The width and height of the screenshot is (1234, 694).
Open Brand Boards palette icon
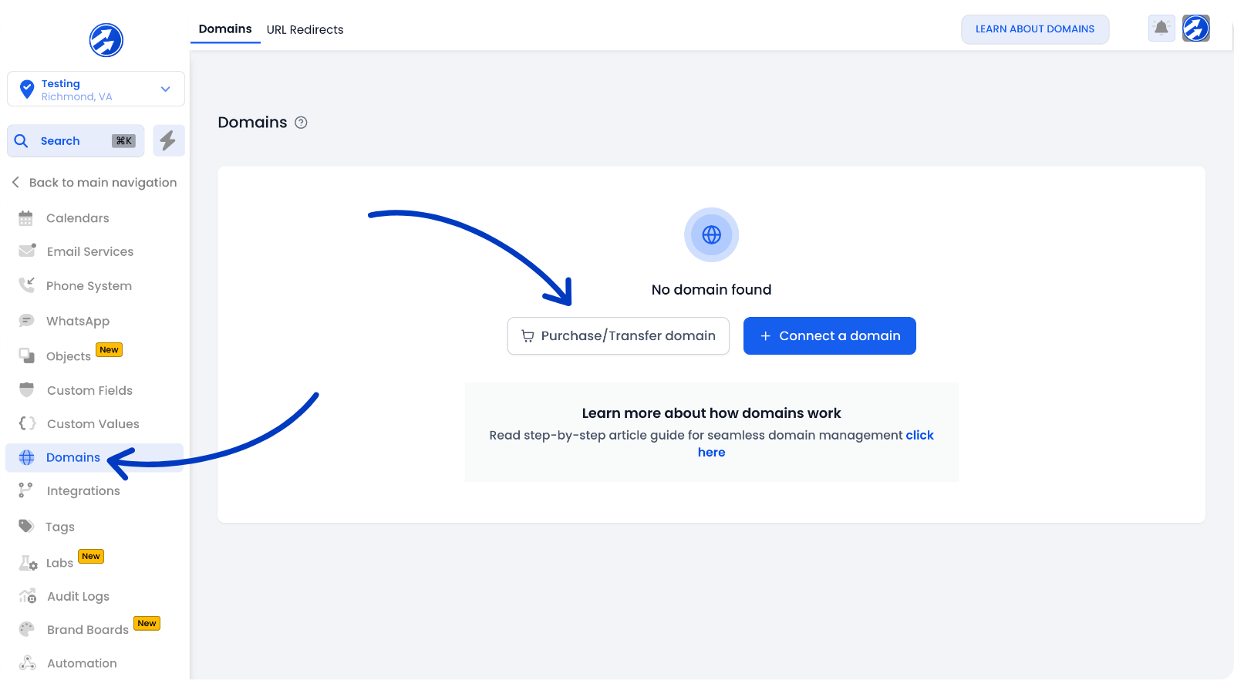[x=26, y=629]
